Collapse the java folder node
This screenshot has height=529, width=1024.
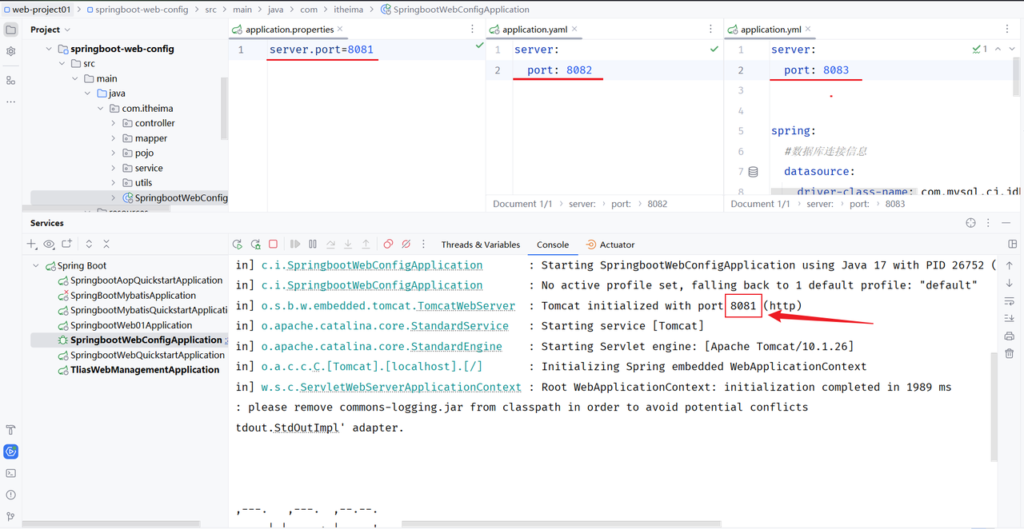[x=87, y=93]
